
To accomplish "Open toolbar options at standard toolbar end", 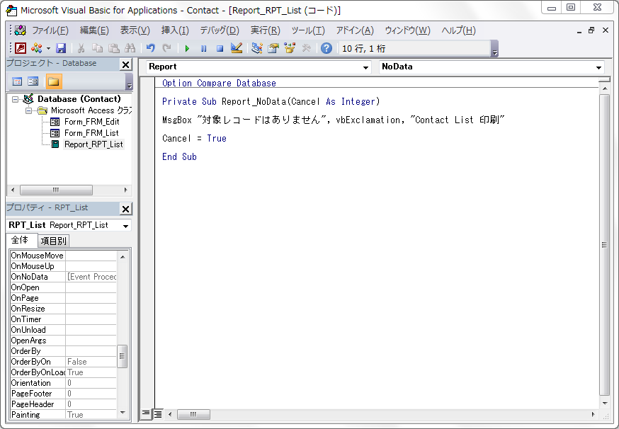I will click(x=494, y=49).
